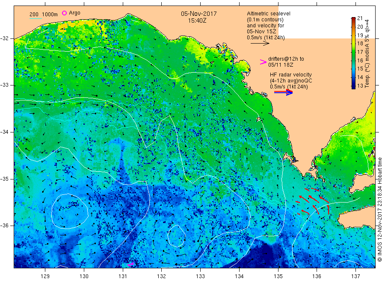Click the color bar value 21
The width and height of the screenshot is (385, 282).
pyautogui.click(x=360, y=18)
